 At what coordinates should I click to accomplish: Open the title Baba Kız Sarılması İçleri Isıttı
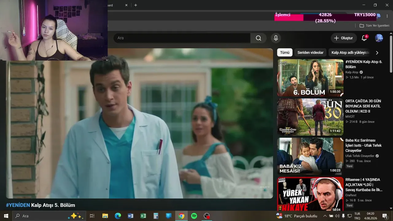click(x=364, y=145)
